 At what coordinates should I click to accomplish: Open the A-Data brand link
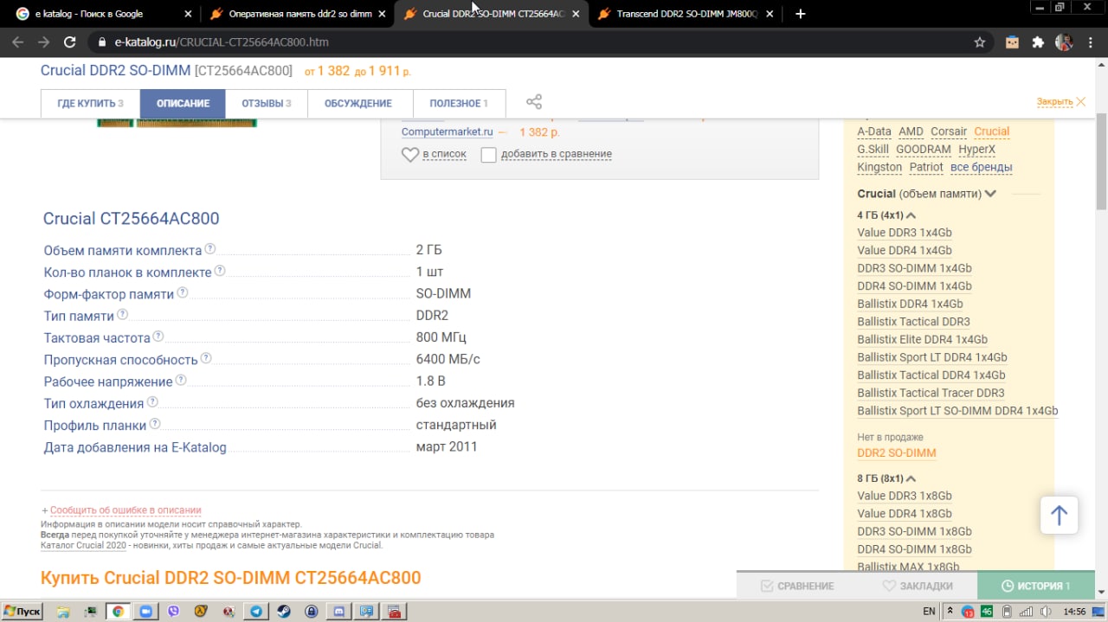[x=874, y=131]
